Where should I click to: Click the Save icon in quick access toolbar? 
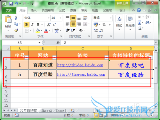(x=11, y=4)
